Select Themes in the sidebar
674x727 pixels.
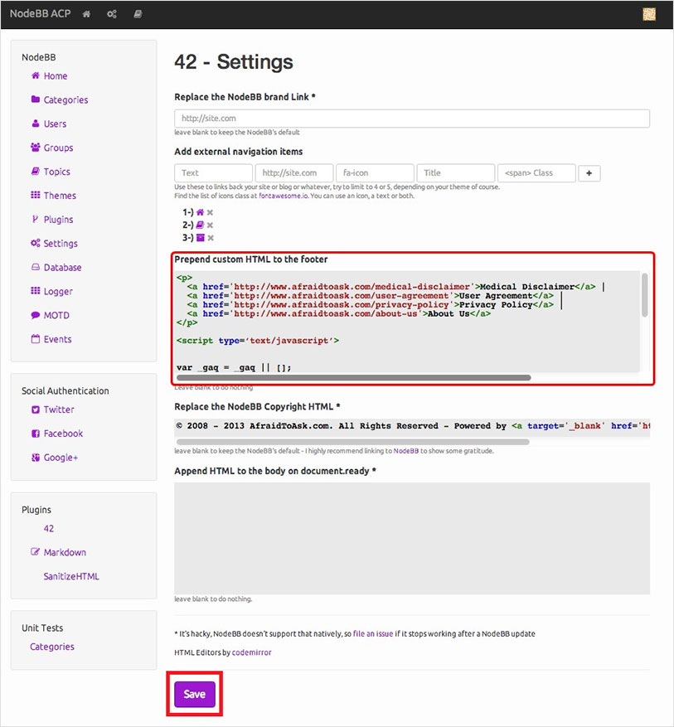(56, 196)
